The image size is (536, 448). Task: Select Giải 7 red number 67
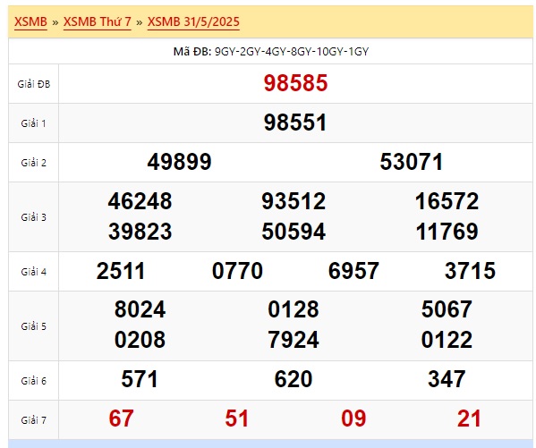point(121,418)
